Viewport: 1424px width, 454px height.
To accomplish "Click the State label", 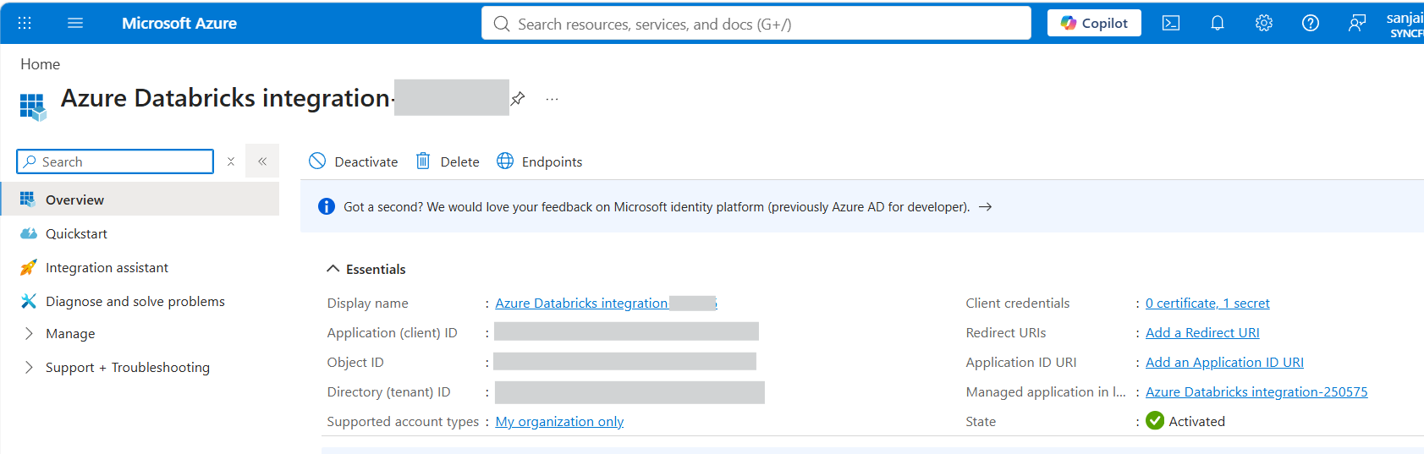I will pyautogui.click(x=981, y=421).
